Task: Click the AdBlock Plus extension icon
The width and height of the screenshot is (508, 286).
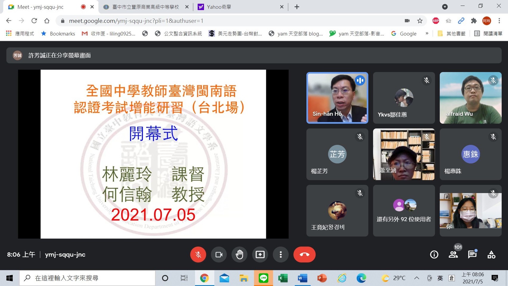Action: (x=436, y=21)
